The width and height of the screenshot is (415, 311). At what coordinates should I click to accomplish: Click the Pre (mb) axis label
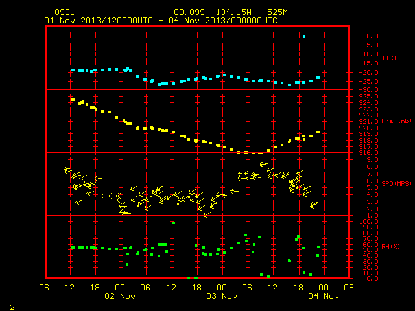tap(396, 121)
